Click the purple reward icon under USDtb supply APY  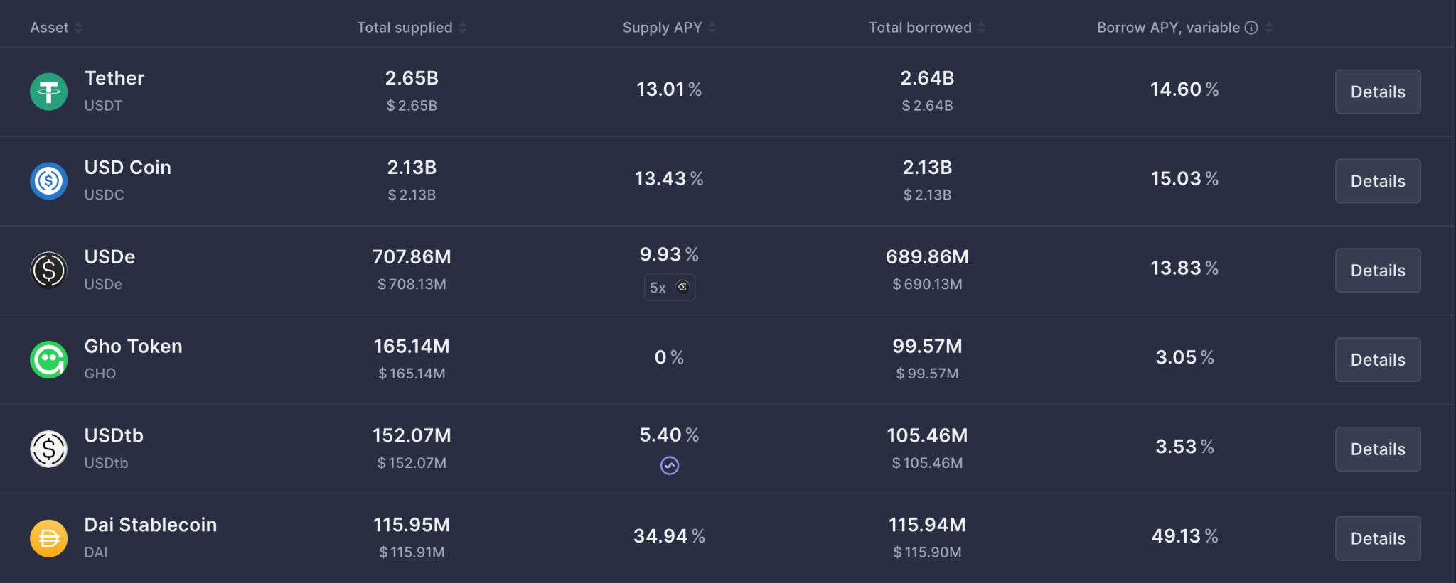click(x=670, y=466)
